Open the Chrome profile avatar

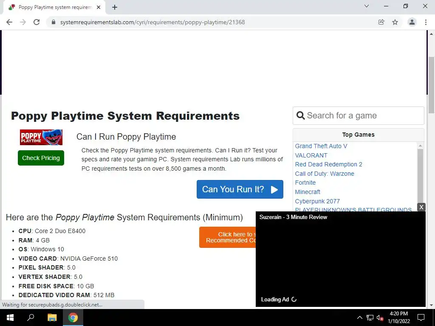tap(412, 22)
